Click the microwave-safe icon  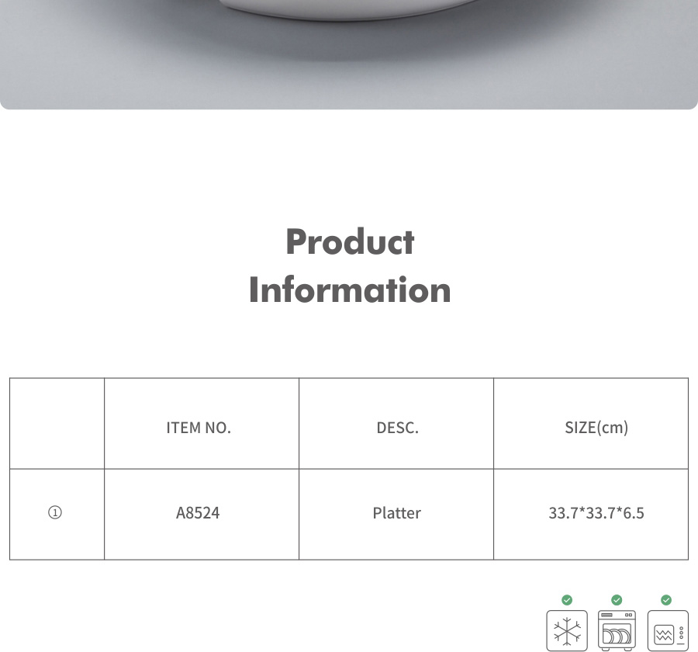[667, 630]
